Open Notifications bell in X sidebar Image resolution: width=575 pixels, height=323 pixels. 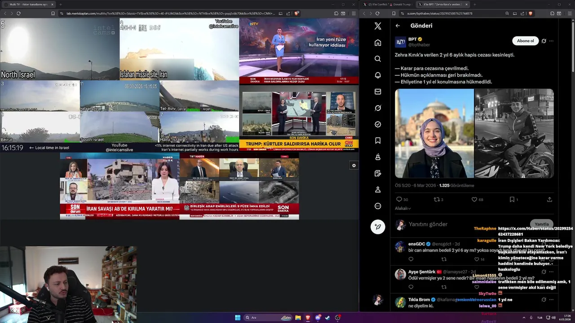pyautogui.click(x=378, y=75)
